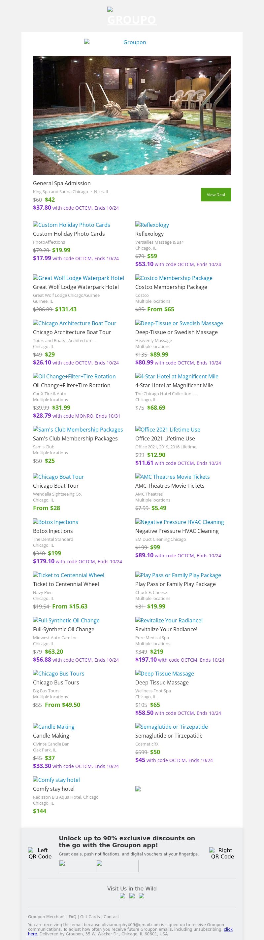Open the first social media icon

coord(122,896)
